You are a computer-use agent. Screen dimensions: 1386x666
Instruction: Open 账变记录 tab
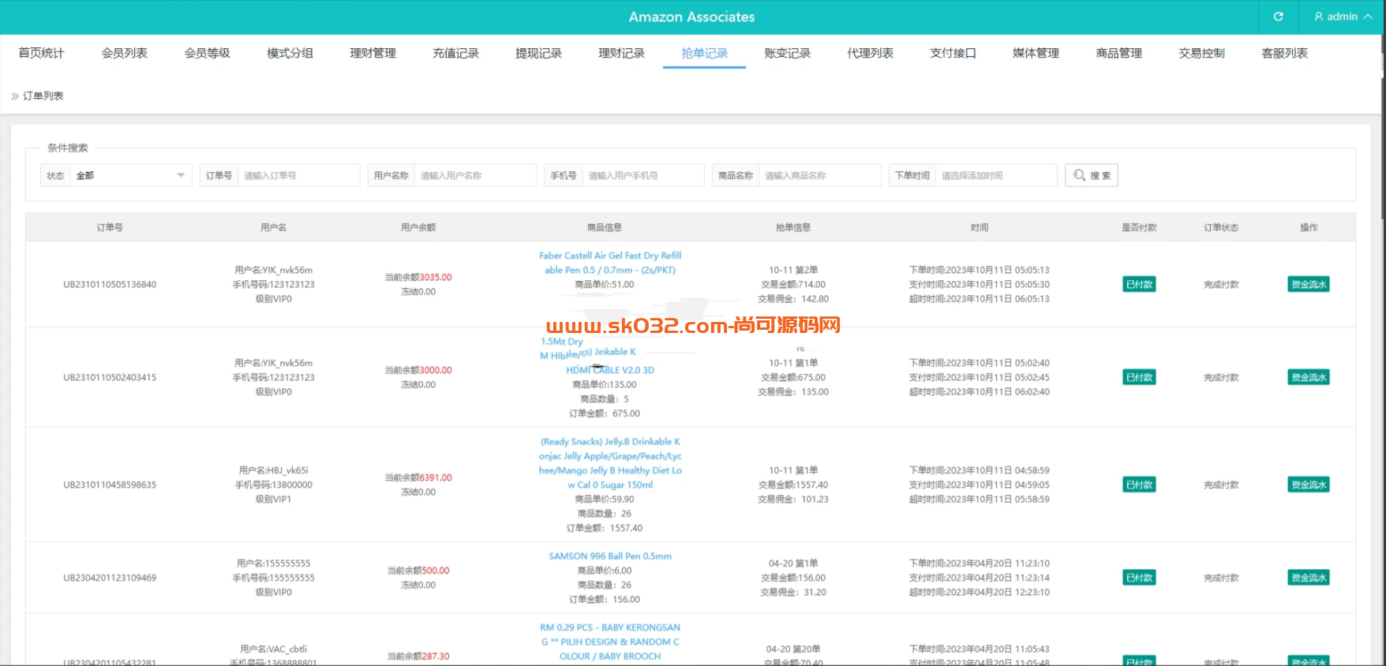click(787, 53)
